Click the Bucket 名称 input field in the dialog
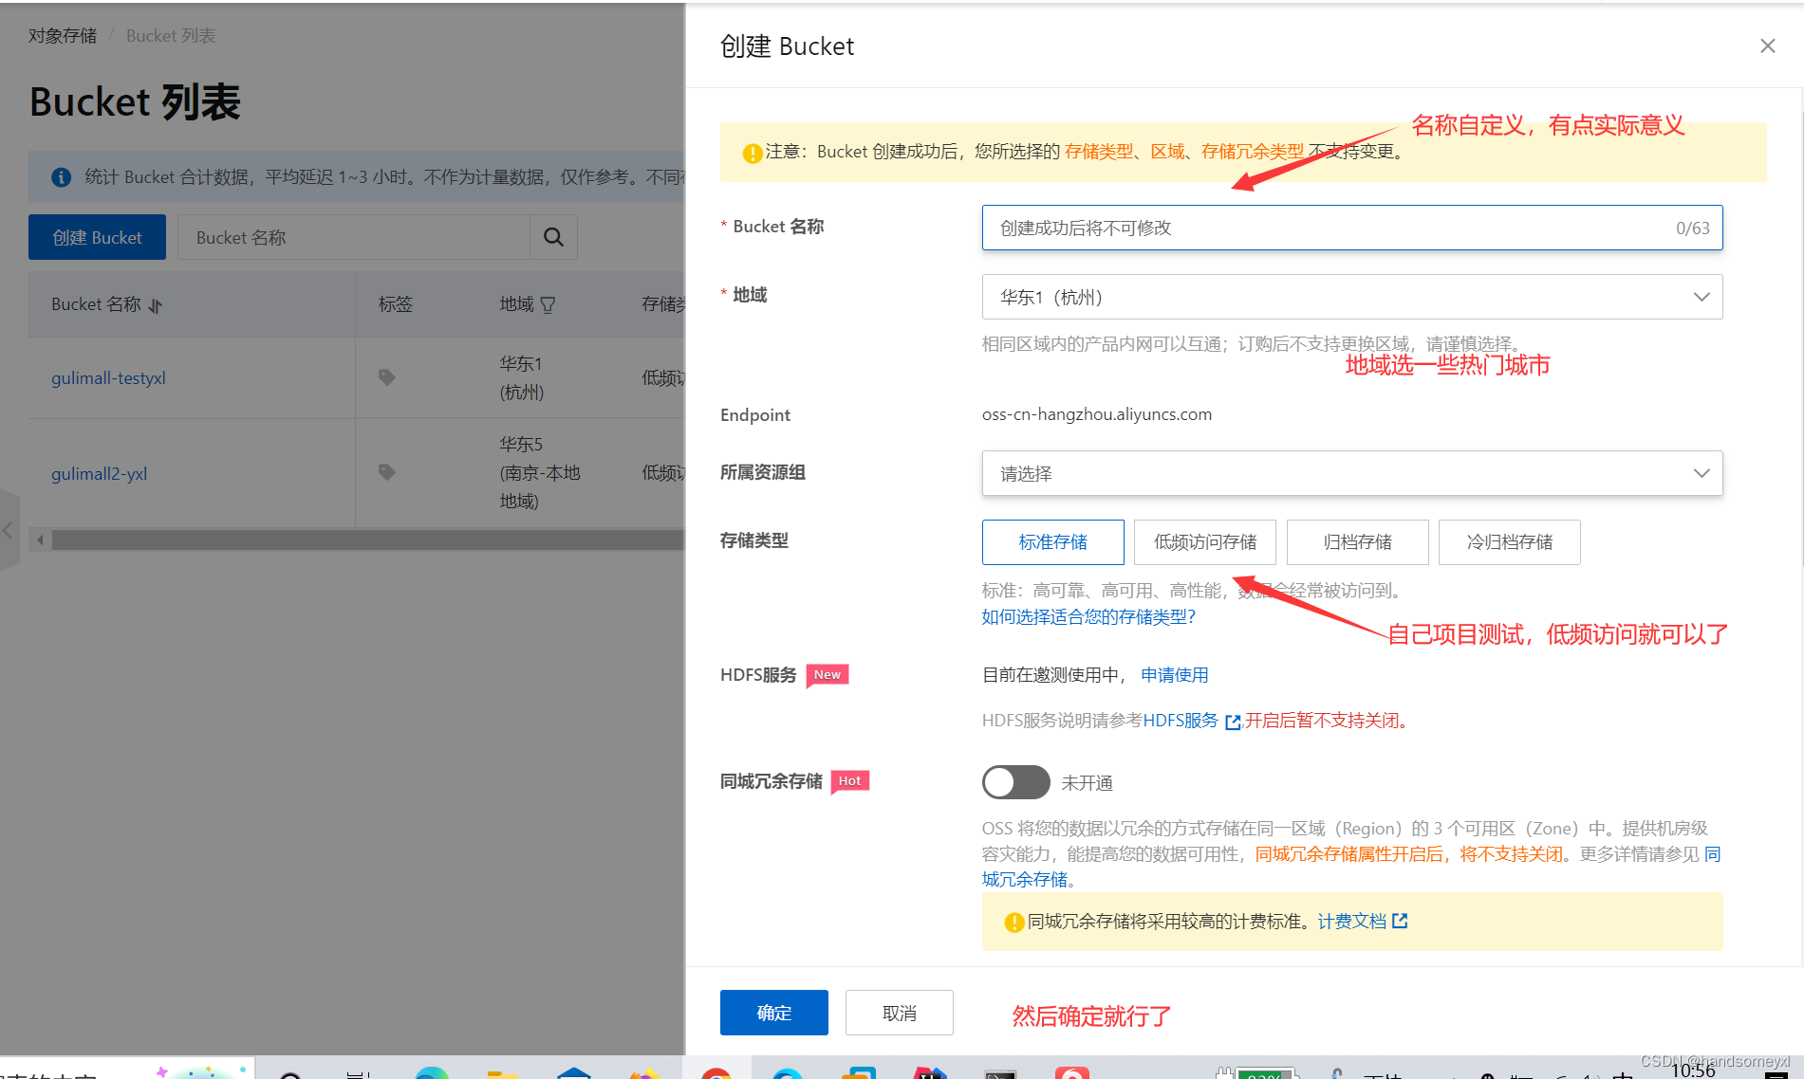The height and width of the screenshot is (1079, 1804). pos(1352,228)
